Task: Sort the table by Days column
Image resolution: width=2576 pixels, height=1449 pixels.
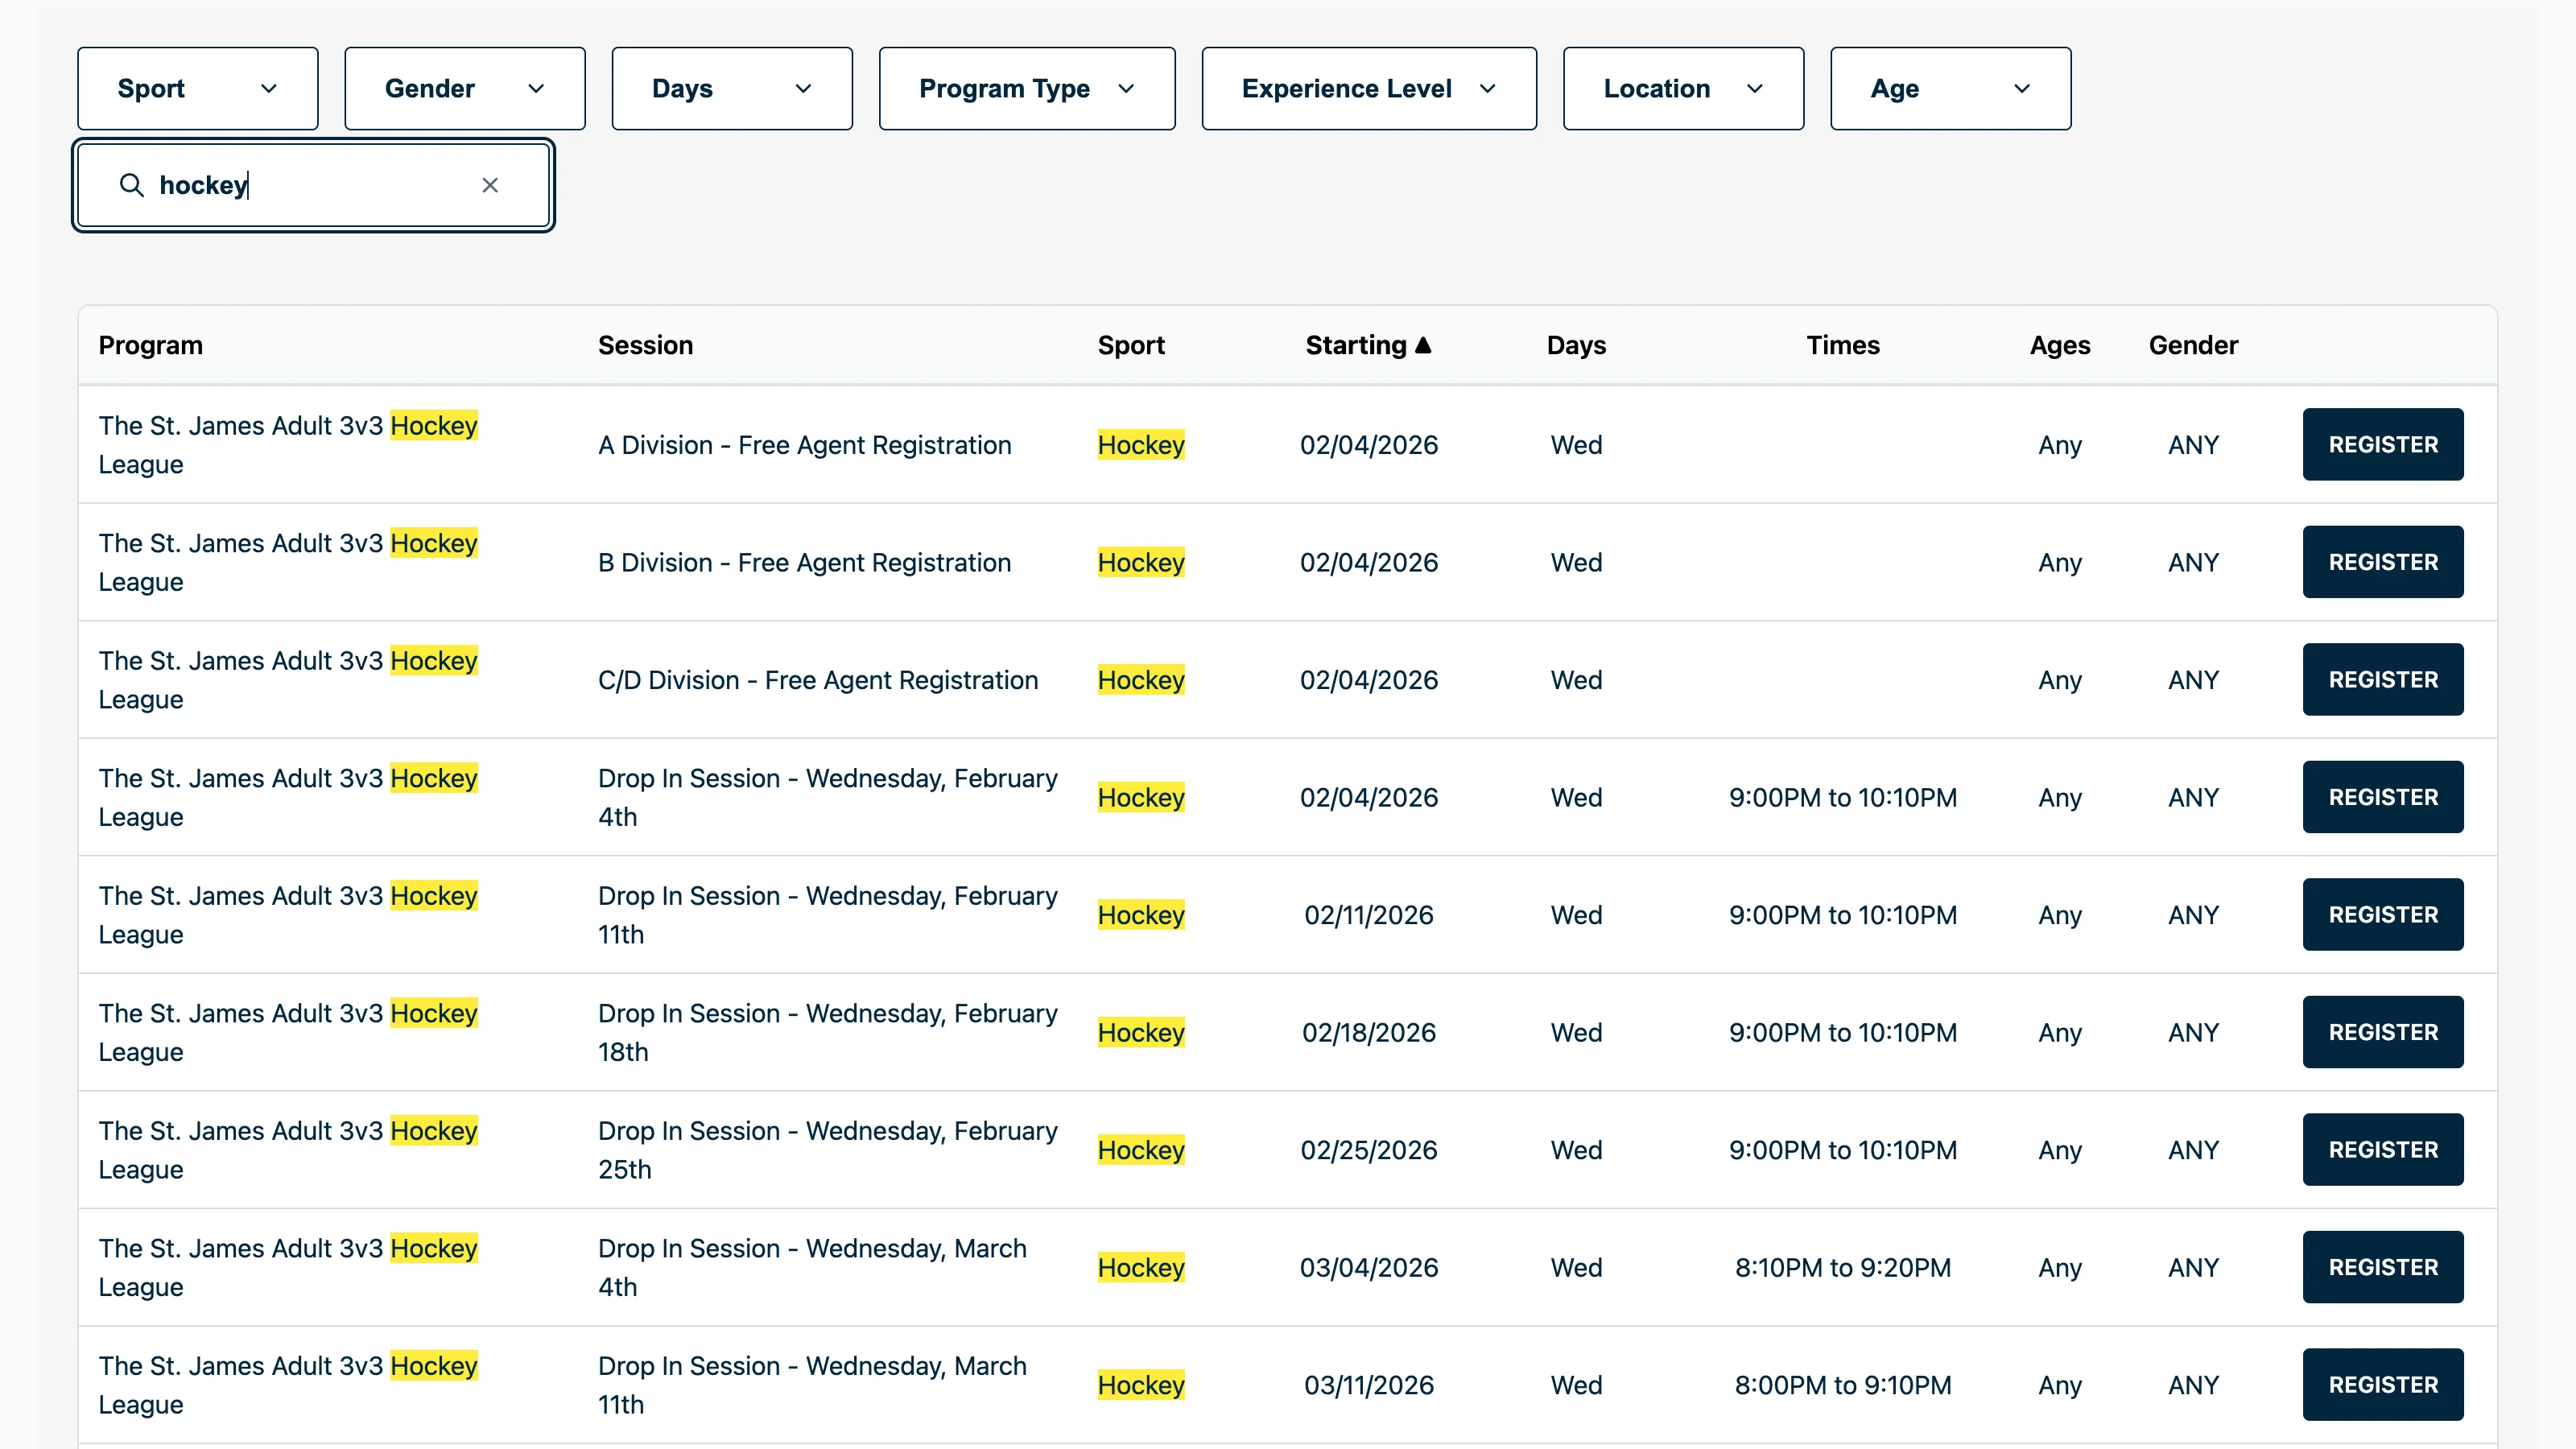Action: coord(1576,344)
